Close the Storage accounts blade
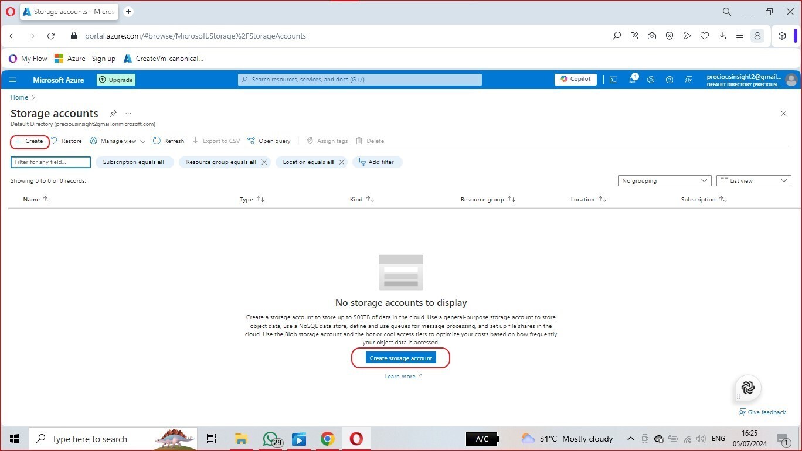Viewport: 802px width, 451px height. coord(784,113)
